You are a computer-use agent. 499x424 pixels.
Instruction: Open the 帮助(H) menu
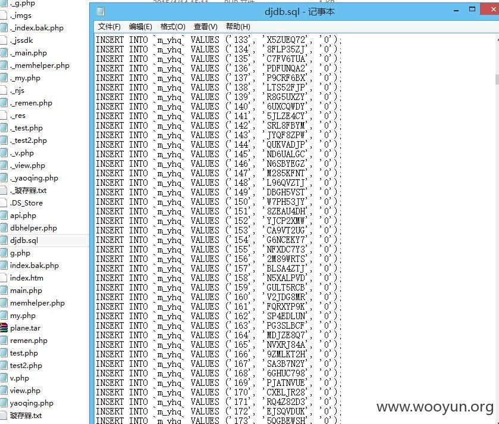[238, 27]
